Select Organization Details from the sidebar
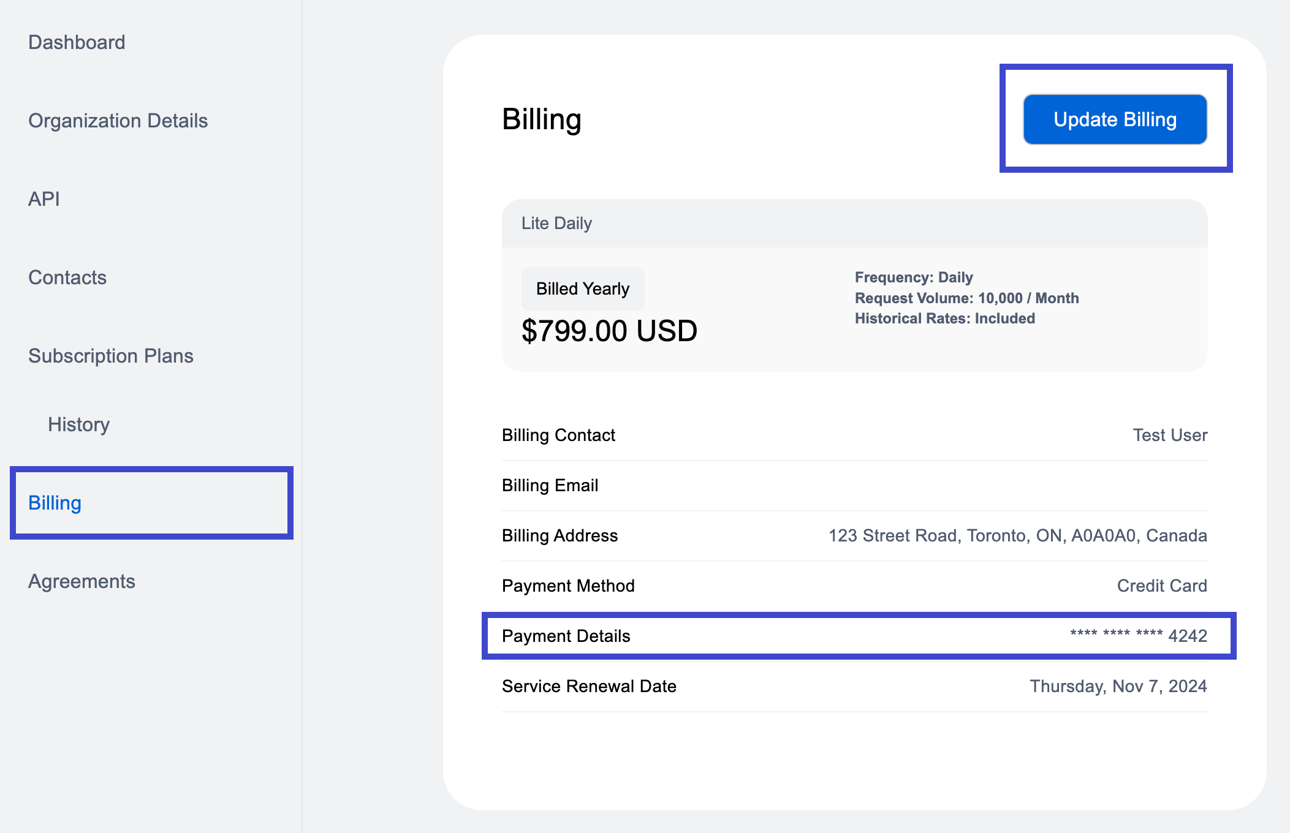 (118, 121)
